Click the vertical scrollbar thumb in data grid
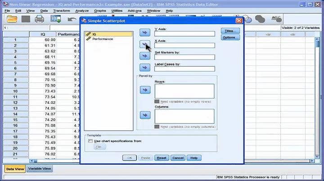This screenshot has height=181, width=324. (x=317, y=44)
